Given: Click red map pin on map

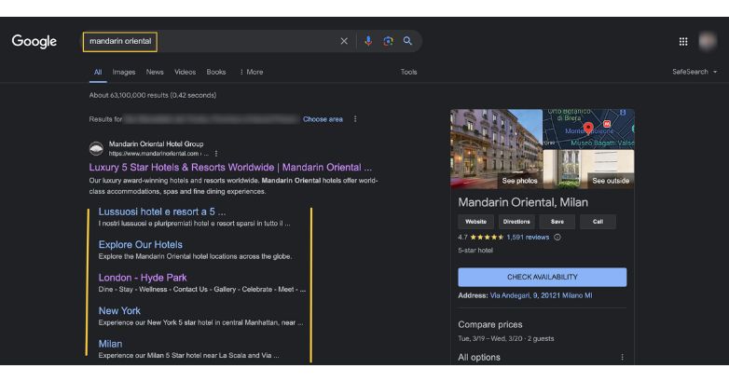Looking at the screenshot, I should 588,128.
